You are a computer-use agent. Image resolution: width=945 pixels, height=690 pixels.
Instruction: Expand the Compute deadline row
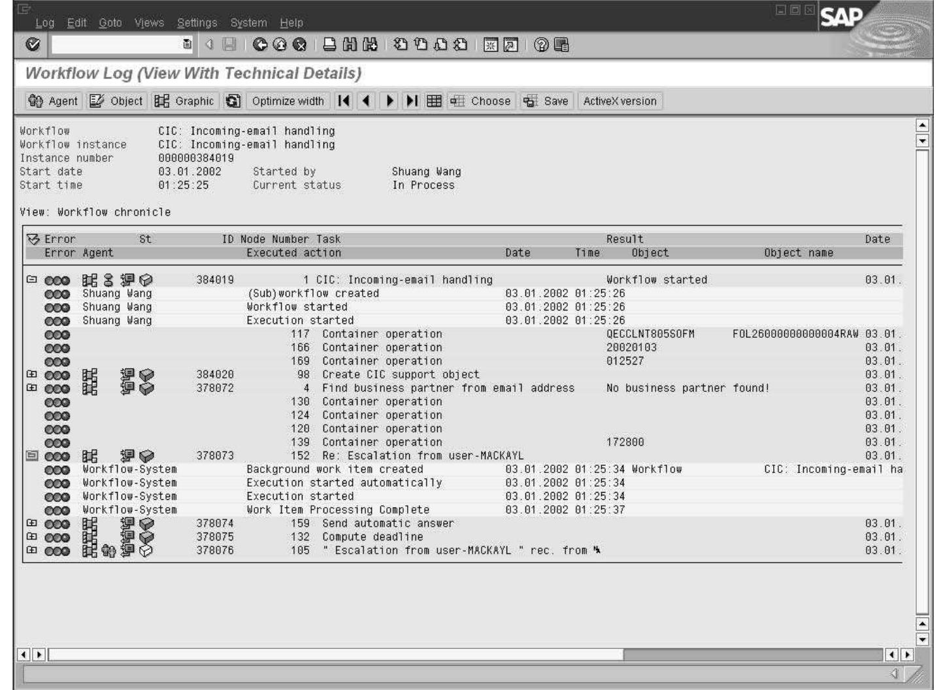[31, 537]
